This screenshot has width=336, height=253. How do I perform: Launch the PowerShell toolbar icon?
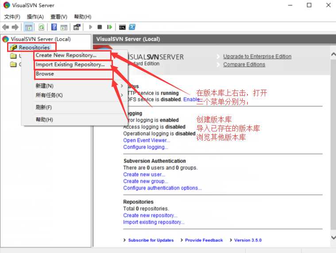tap(132, 27)
